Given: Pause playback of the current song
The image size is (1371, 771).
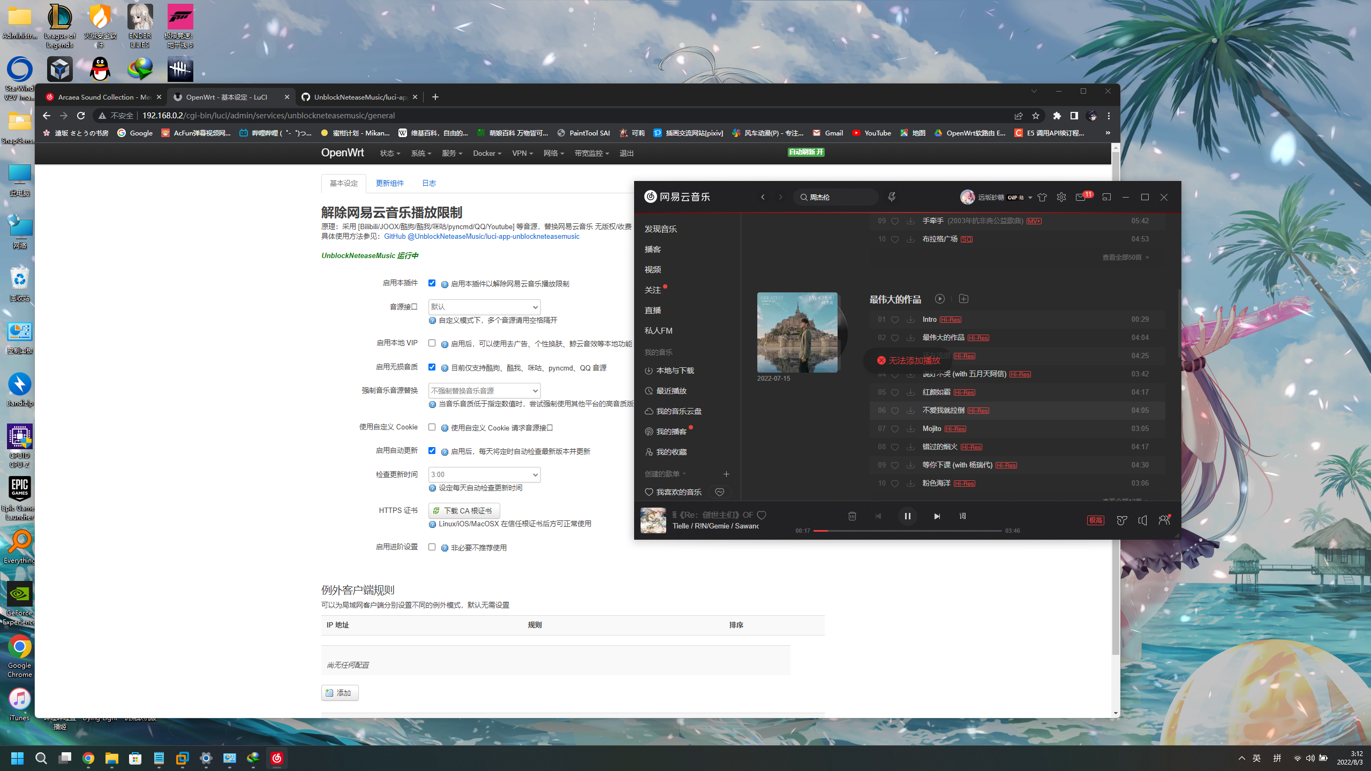Looking at the screenshot, I should click(x=907, y=516).
